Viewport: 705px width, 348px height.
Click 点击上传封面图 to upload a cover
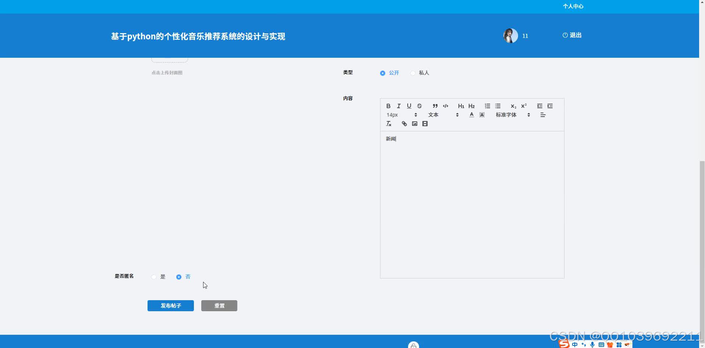167,72
